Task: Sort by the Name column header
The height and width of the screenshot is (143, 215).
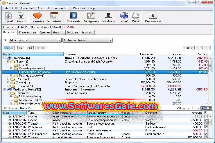Action: (33, 54)
